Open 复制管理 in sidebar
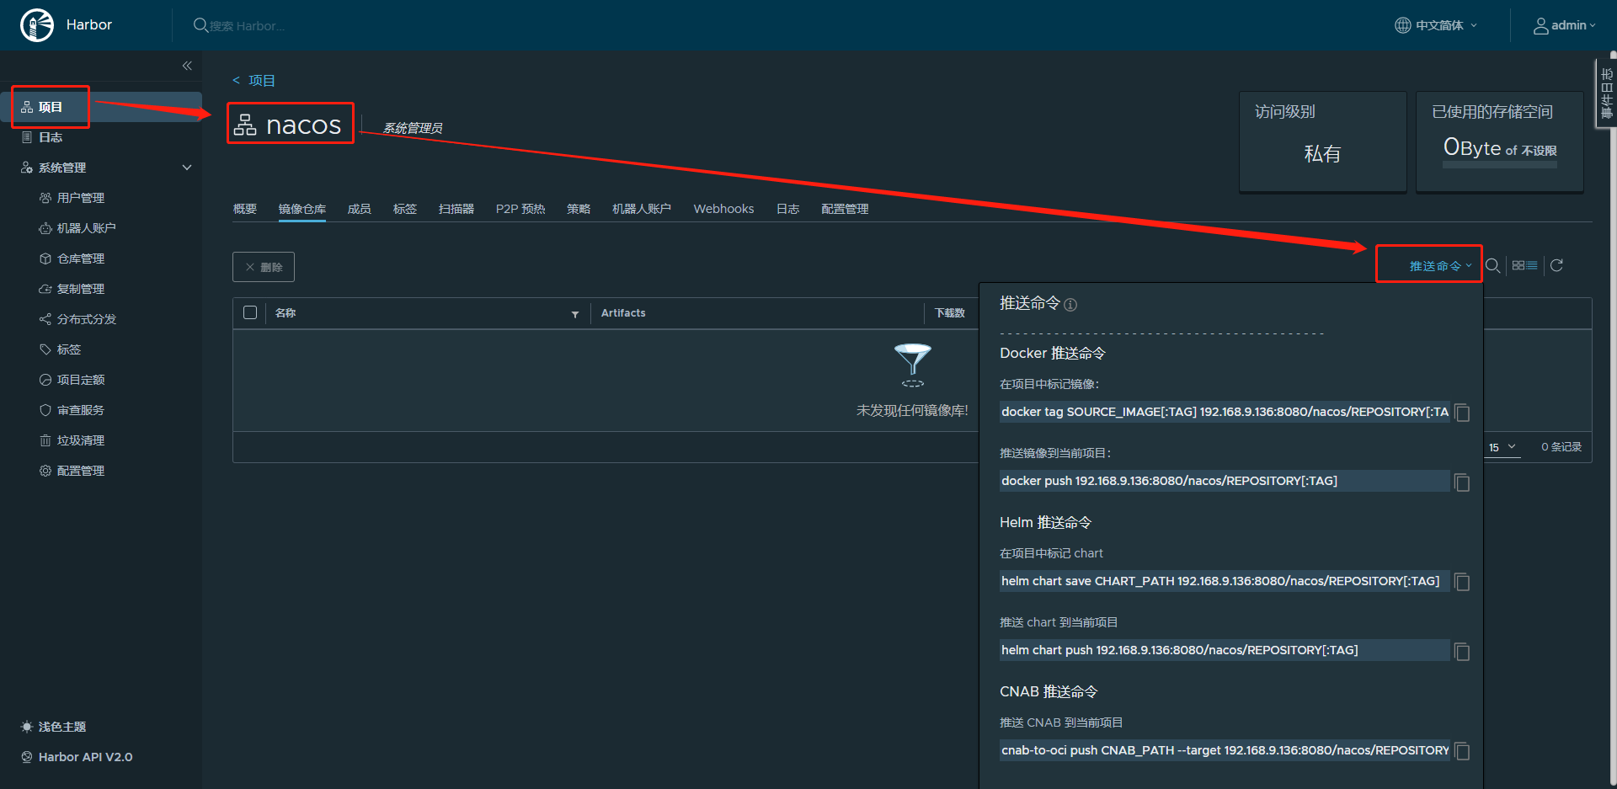Image resolution: width=1617 pixels, height=789 pixels. pyautogui.click(x=81, y=289)
